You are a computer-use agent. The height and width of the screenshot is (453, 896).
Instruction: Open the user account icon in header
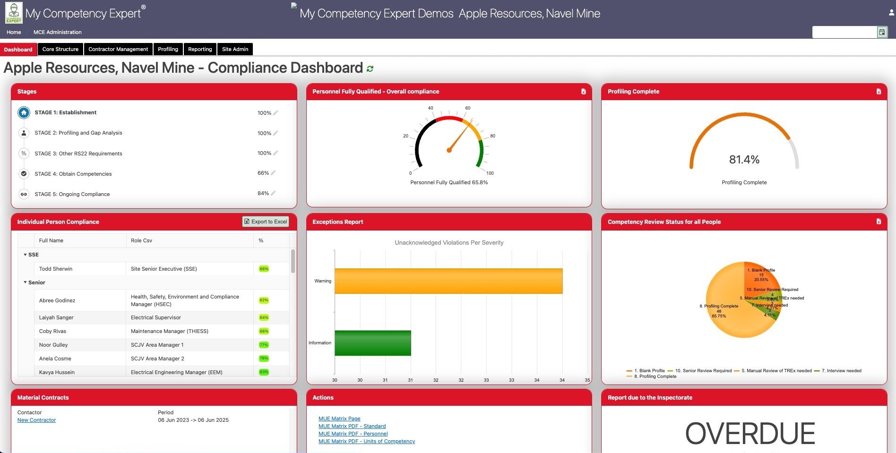[891, 13]
